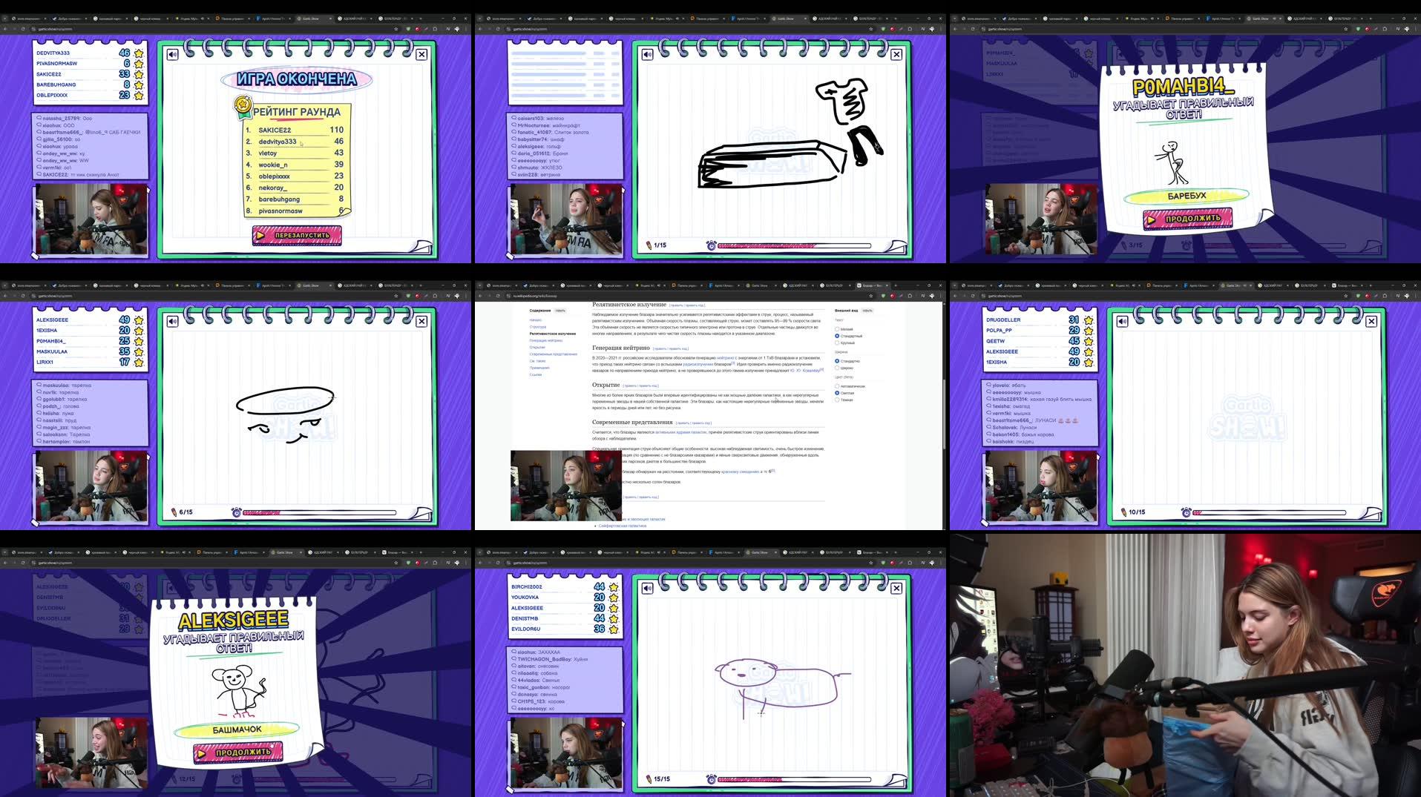Click the page reload icon in the browser toolbar
The width and height of the screenshot is (1421, 797).
498,295
